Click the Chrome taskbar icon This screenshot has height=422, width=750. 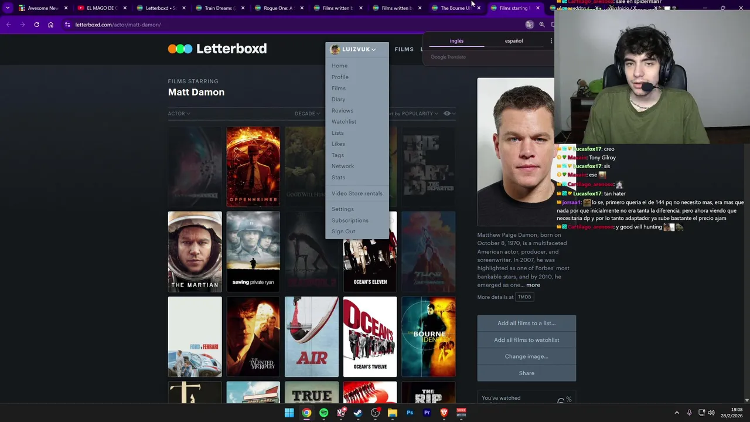(306, 413)
